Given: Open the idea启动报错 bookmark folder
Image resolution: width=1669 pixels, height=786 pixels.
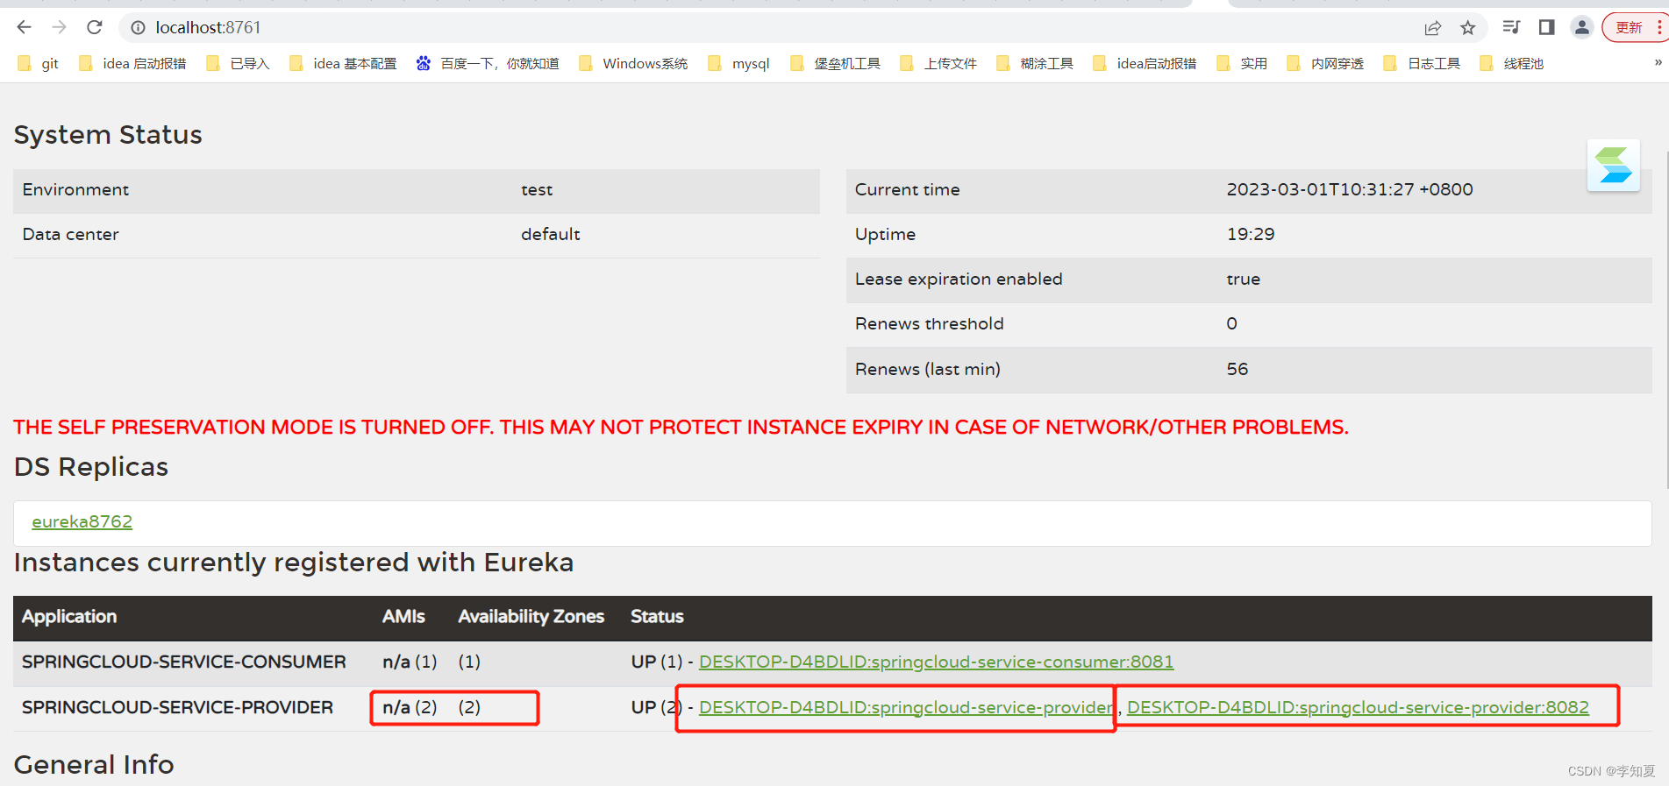Looking at the screenshot, I should point(1145,63).
